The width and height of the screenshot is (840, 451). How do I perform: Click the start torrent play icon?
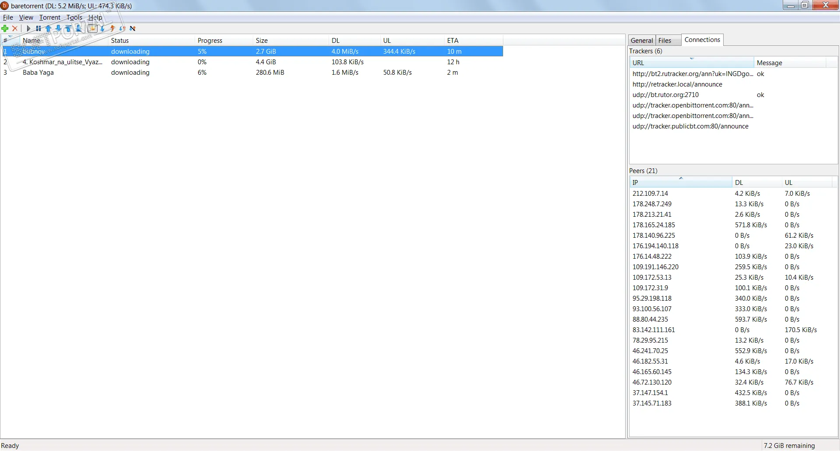pos(28,28)
